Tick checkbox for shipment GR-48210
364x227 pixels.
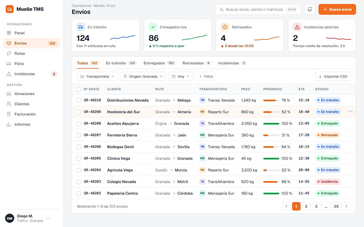[x=79, y=100]
